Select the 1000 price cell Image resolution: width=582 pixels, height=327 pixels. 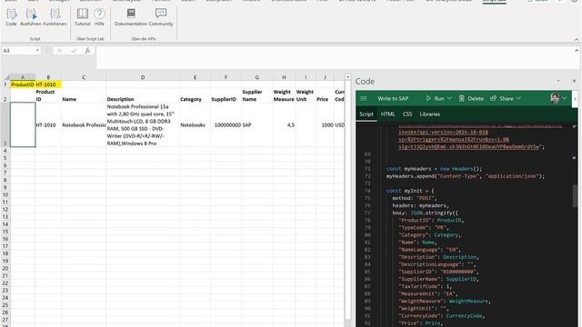click(326, 125)
